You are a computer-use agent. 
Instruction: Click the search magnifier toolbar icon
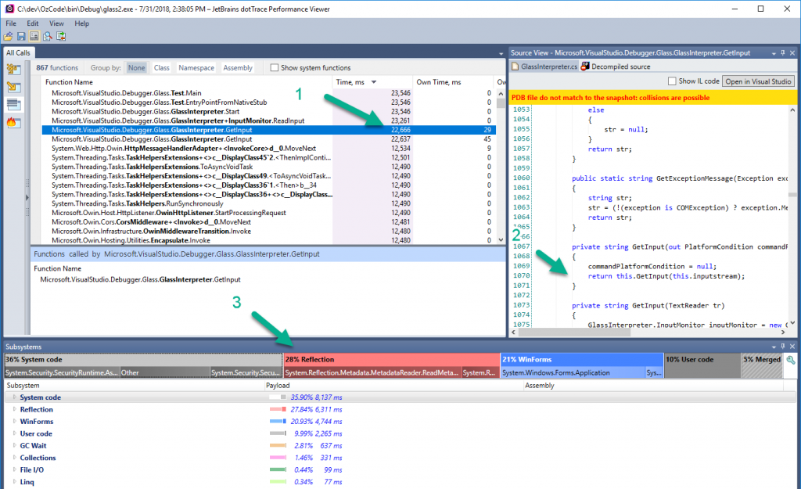coord(48,36)
